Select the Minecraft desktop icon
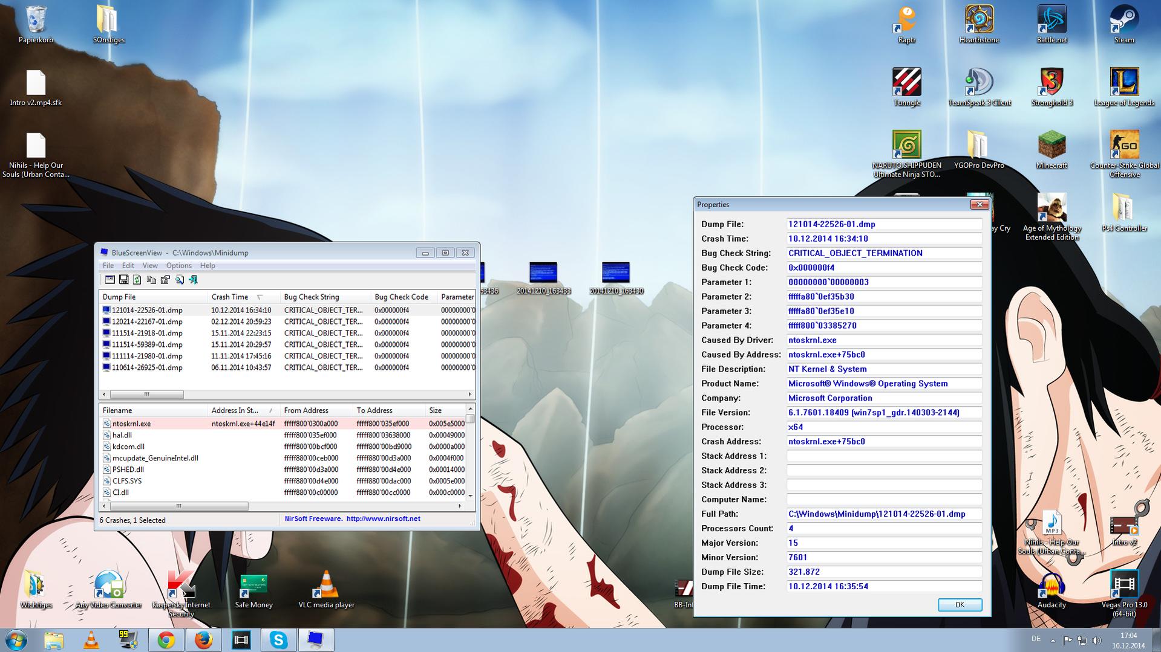This screenshot has width=1161, height=652. pyautogui.click(x=1051, y=150)
